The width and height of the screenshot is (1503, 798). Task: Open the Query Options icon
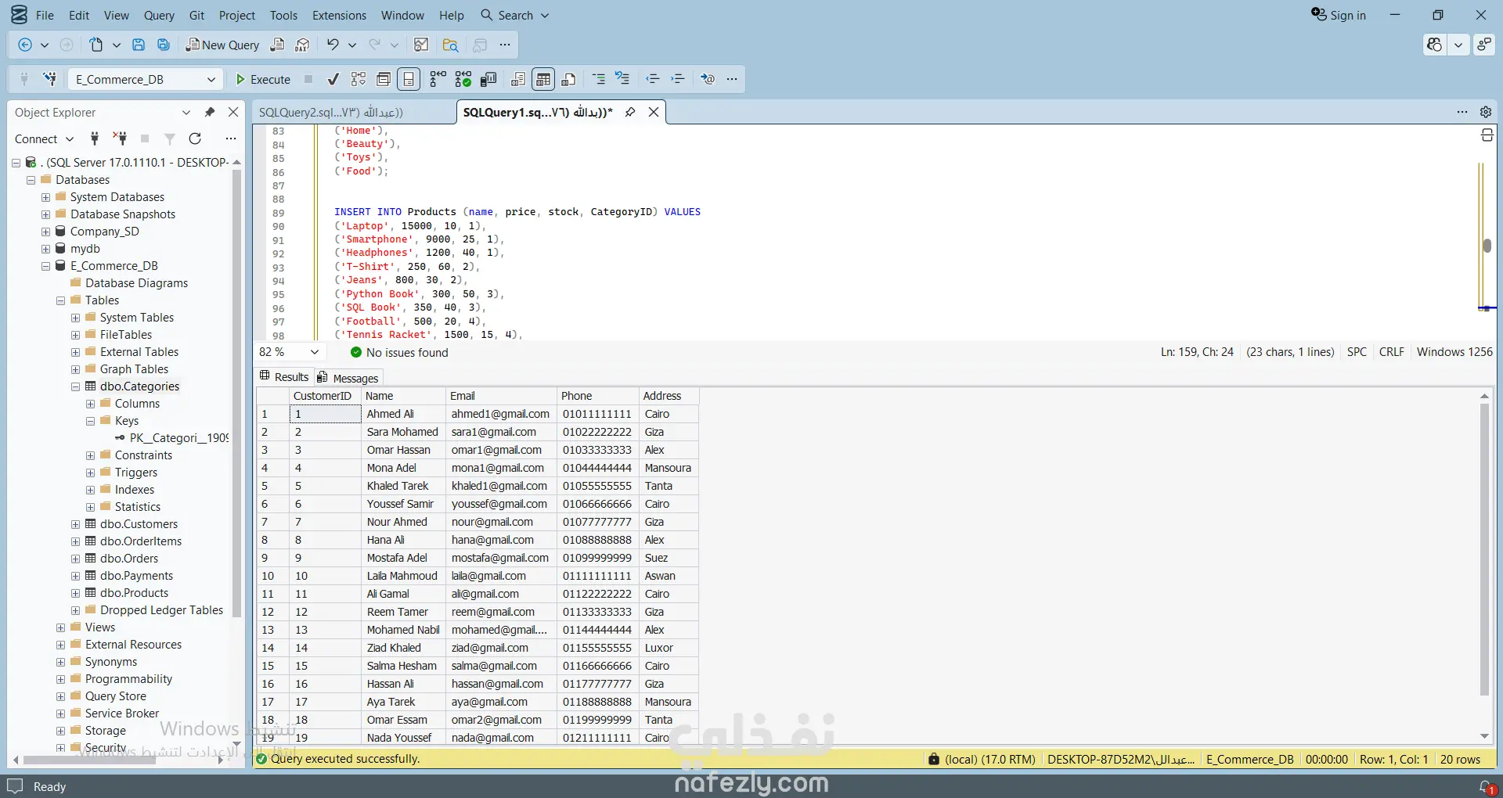(384, 79)
